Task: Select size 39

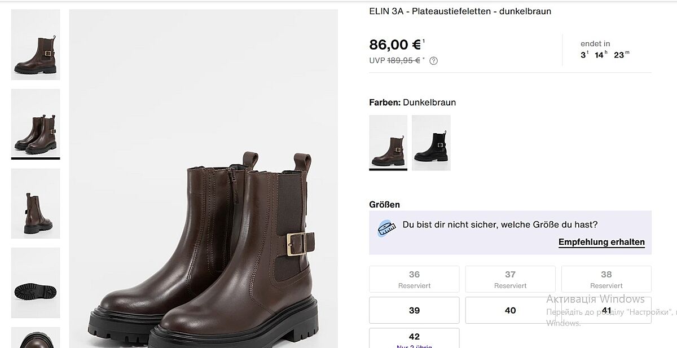Action: coord(414,310)
